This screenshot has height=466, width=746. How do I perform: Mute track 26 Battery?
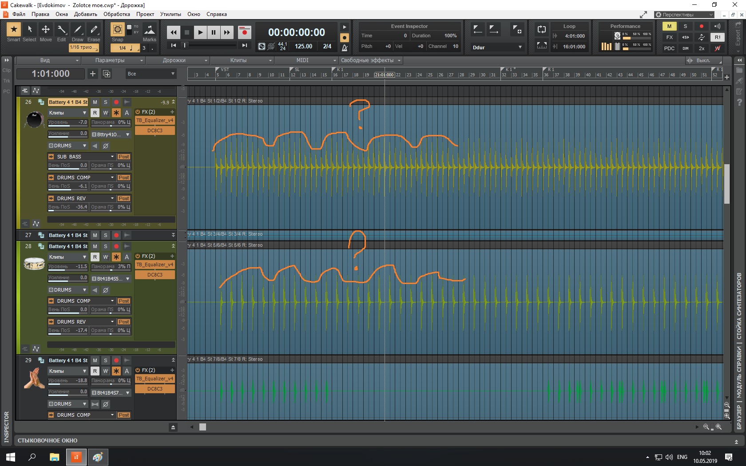[95, 102]
